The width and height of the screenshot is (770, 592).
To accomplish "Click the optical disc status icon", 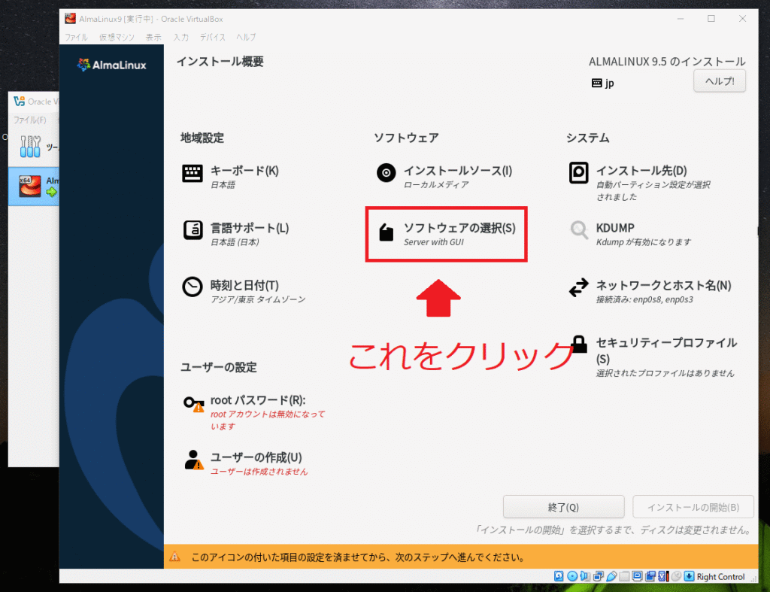I will pyautogui.click(x=572, y=576).
